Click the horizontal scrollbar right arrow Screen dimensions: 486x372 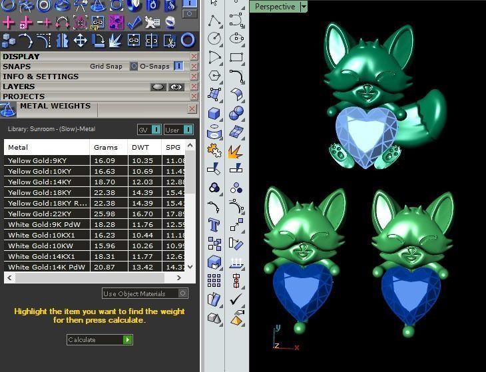click(179, 278)
